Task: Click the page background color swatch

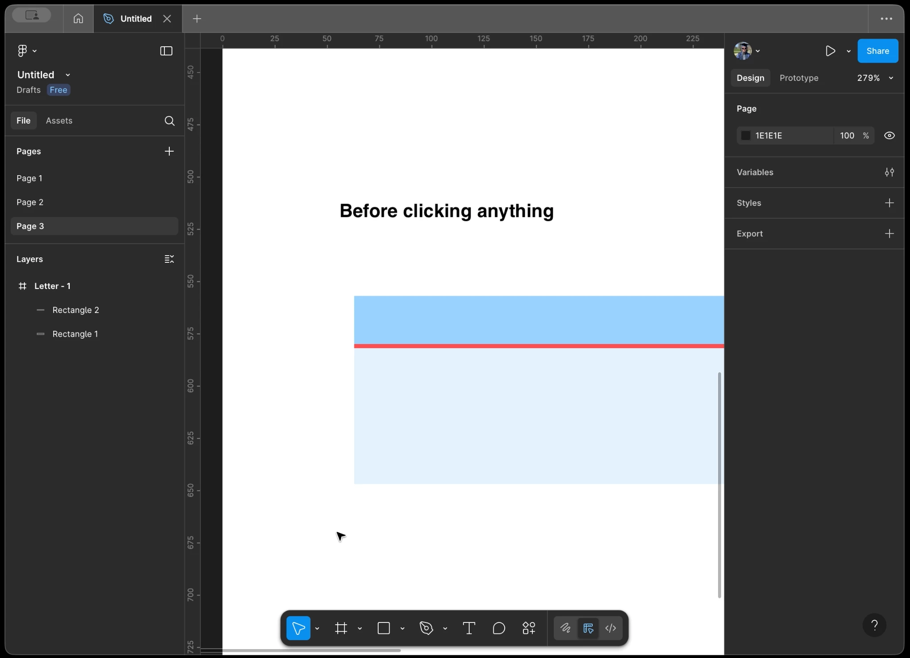Action: [x=746, y=136]
